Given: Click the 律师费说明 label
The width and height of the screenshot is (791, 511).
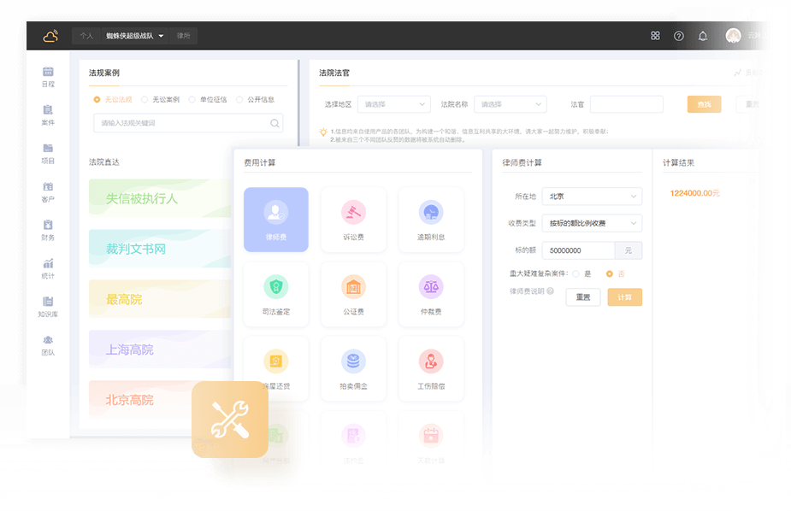Looking at the screenshot, I should coord(527,291).
